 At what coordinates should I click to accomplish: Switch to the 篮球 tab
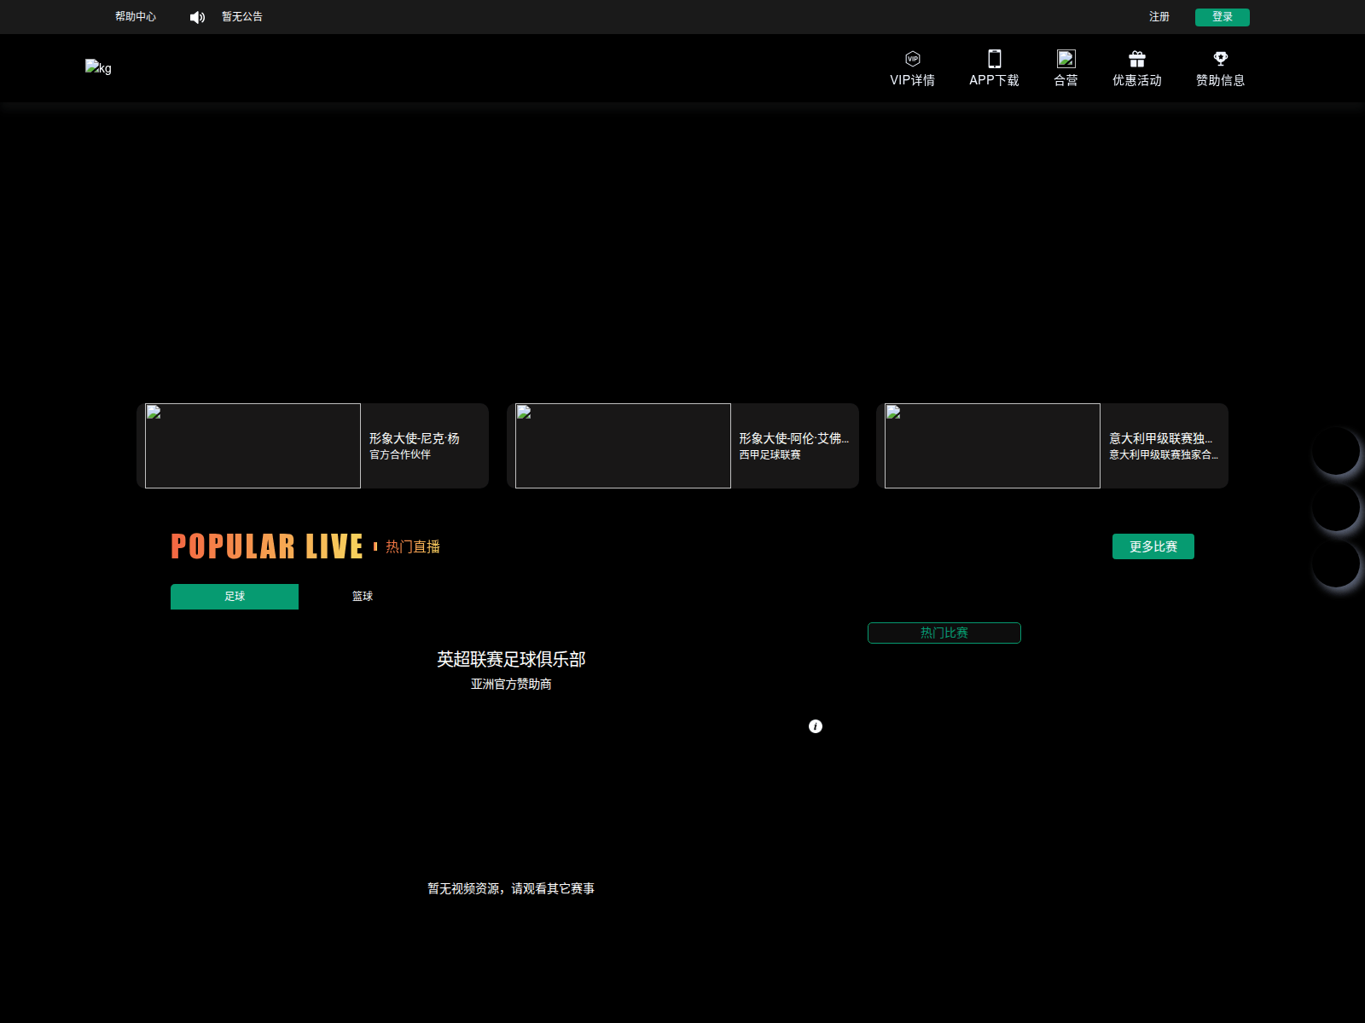click(361, 596)
